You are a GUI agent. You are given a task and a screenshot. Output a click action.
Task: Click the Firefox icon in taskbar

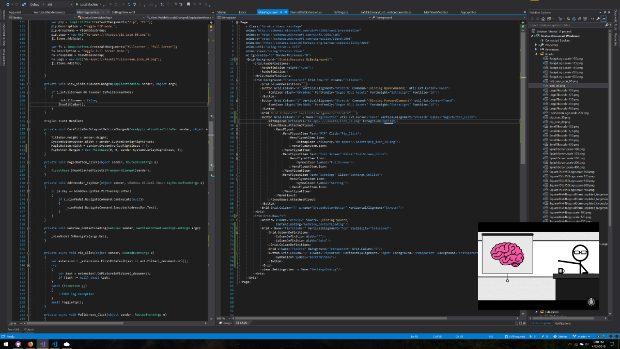pyautogui.click(x=30, y=343)
